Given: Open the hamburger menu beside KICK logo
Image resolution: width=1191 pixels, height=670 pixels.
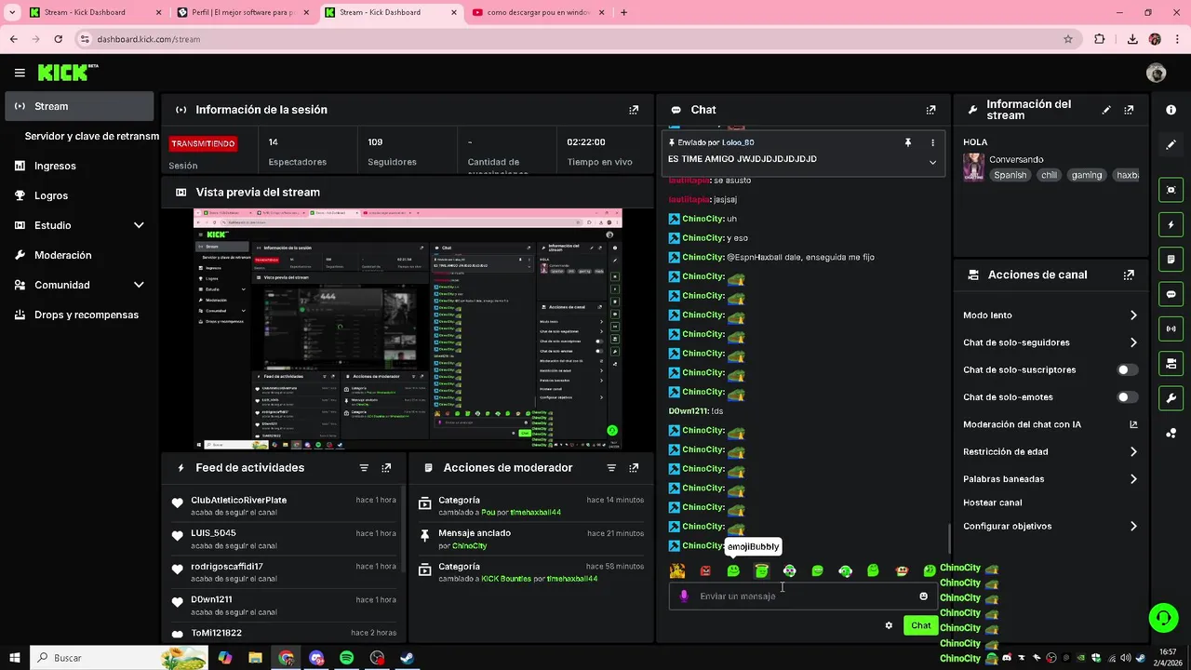Looking at the screenshot, I should click(20, 73).
